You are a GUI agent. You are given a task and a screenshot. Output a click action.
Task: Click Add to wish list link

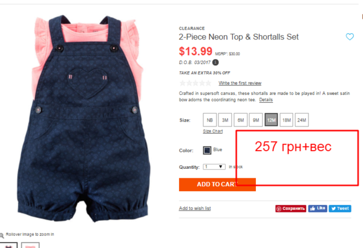pyautogui.click(x=195, y=208)
